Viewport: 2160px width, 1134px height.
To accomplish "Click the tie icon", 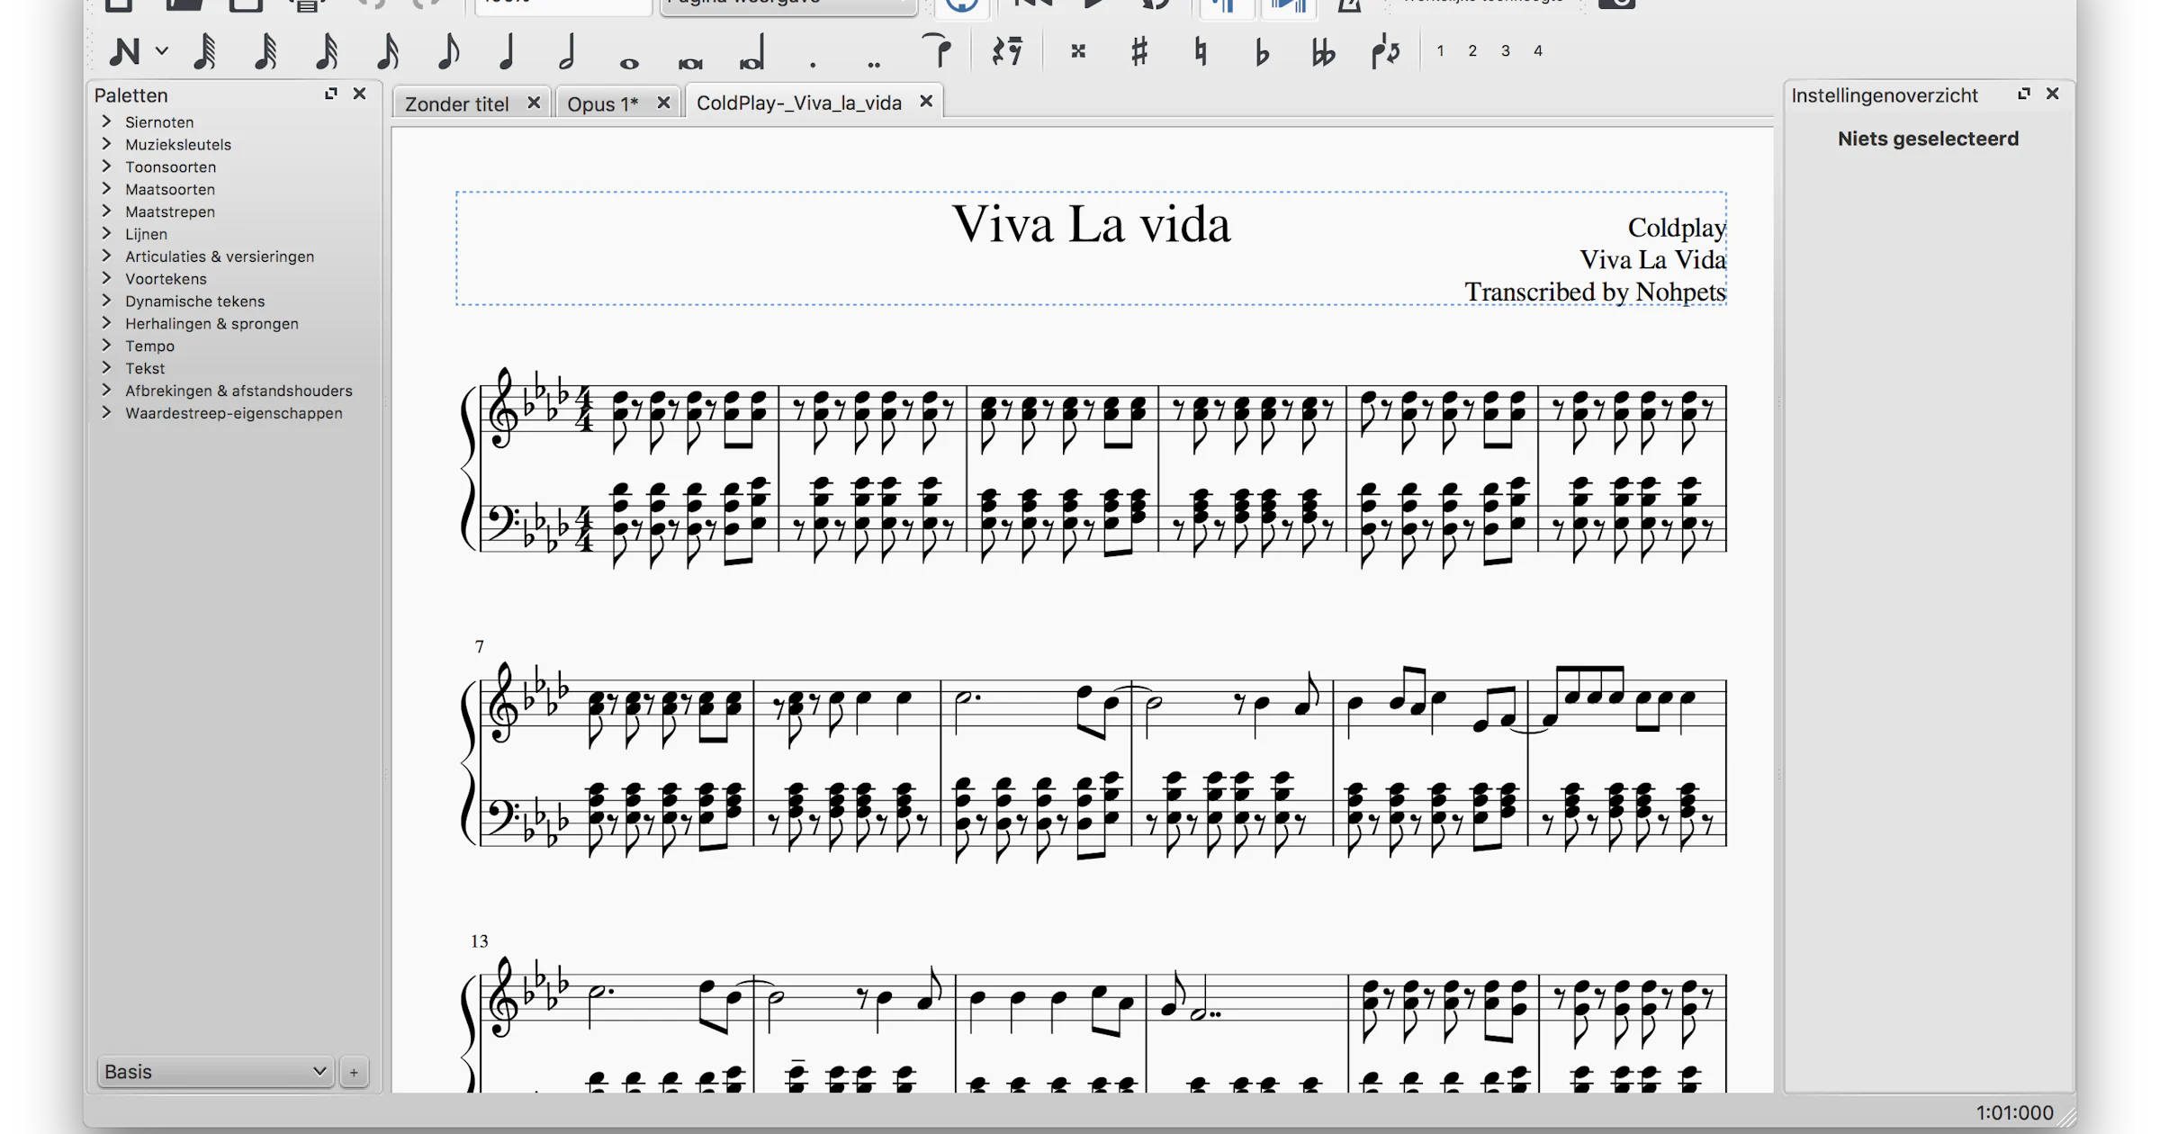I will [x=937, y=49].
